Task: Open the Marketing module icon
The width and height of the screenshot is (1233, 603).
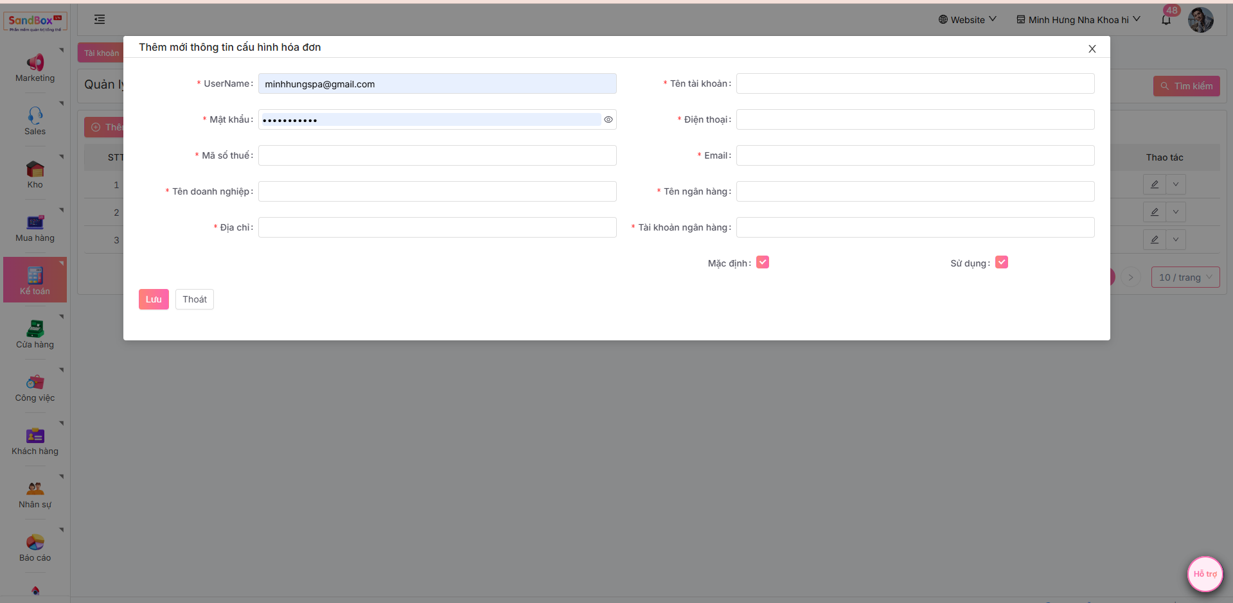Action: [x=35, y=62]
